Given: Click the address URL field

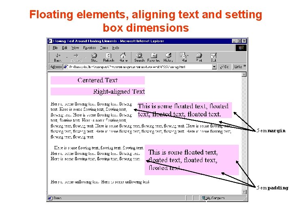Looking at the screenshot, I should (x=141, y=67).
